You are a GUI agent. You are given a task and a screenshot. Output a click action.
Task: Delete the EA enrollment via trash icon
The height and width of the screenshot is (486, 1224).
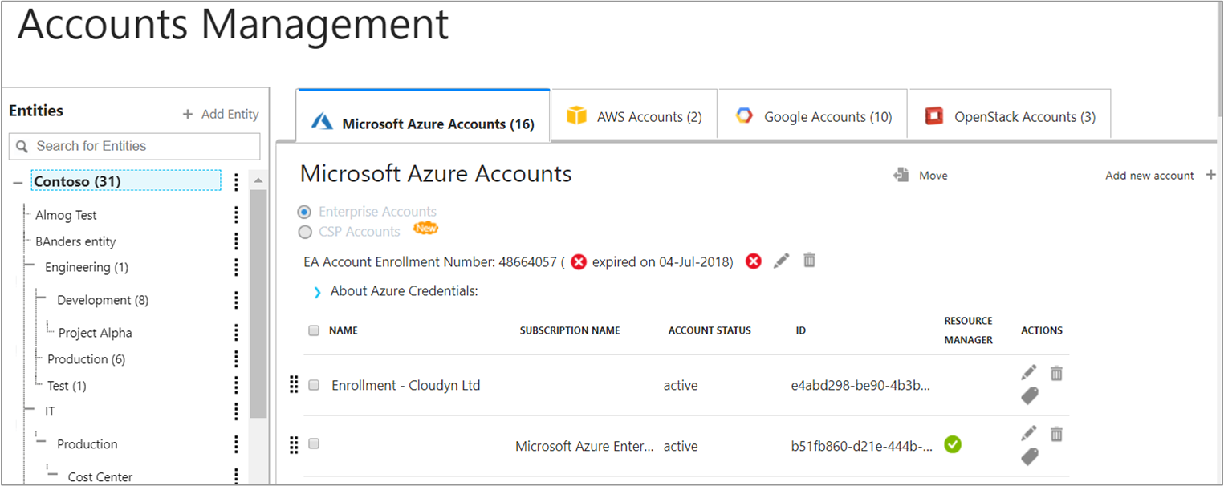810,260
